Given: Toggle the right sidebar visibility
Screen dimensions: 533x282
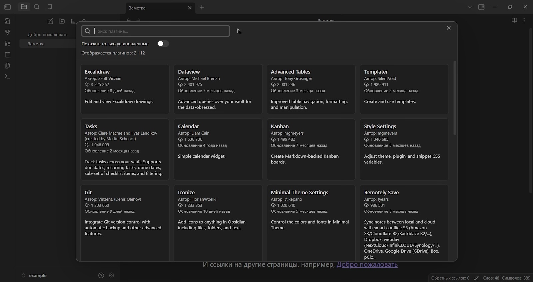Looking at the screenshot, I should click(x=481, y=7).
